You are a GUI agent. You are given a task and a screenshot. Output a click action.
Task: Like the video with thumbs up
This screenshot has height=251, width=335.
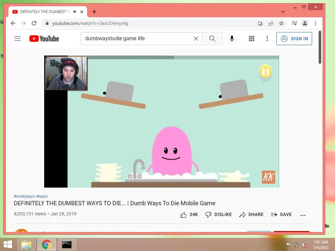(x=189, y=214)
